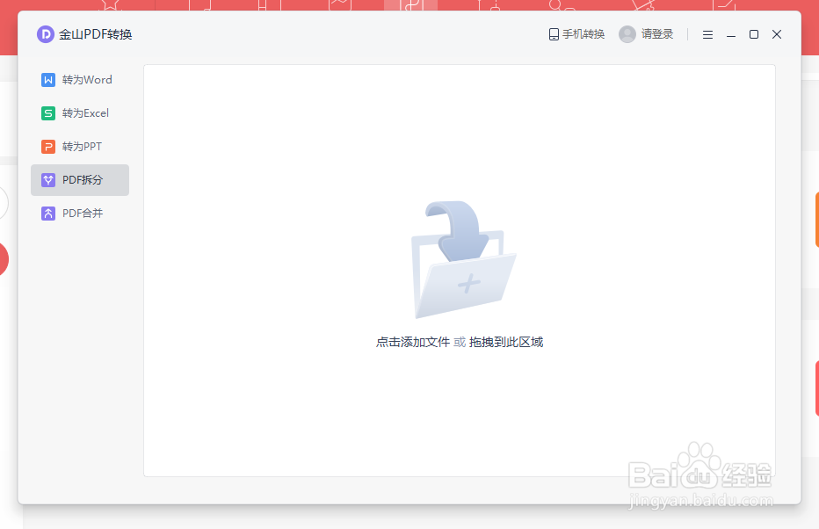Viewport: 819px width, 529px height.
Task: Open the hamburger main menu
Action: click(x=707, y=34)
